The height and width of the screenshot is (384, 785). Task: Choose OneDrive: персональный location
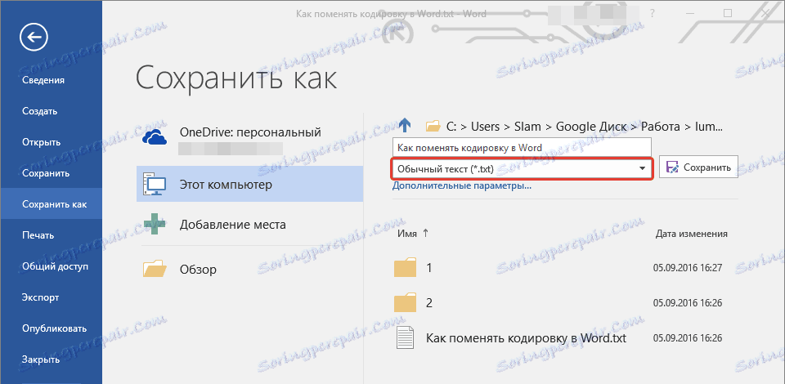coord(249,139)
